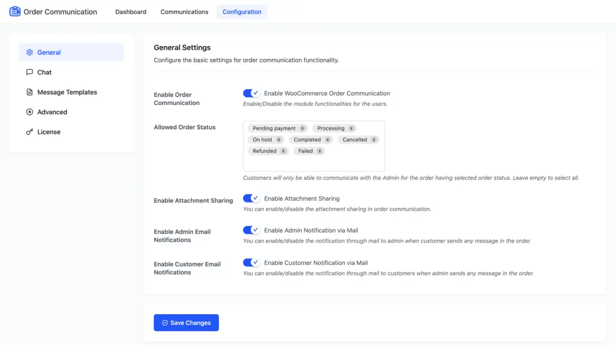616x345 pixels.
Task: Select Configuration in the top navigation
Action: point(242,12)
